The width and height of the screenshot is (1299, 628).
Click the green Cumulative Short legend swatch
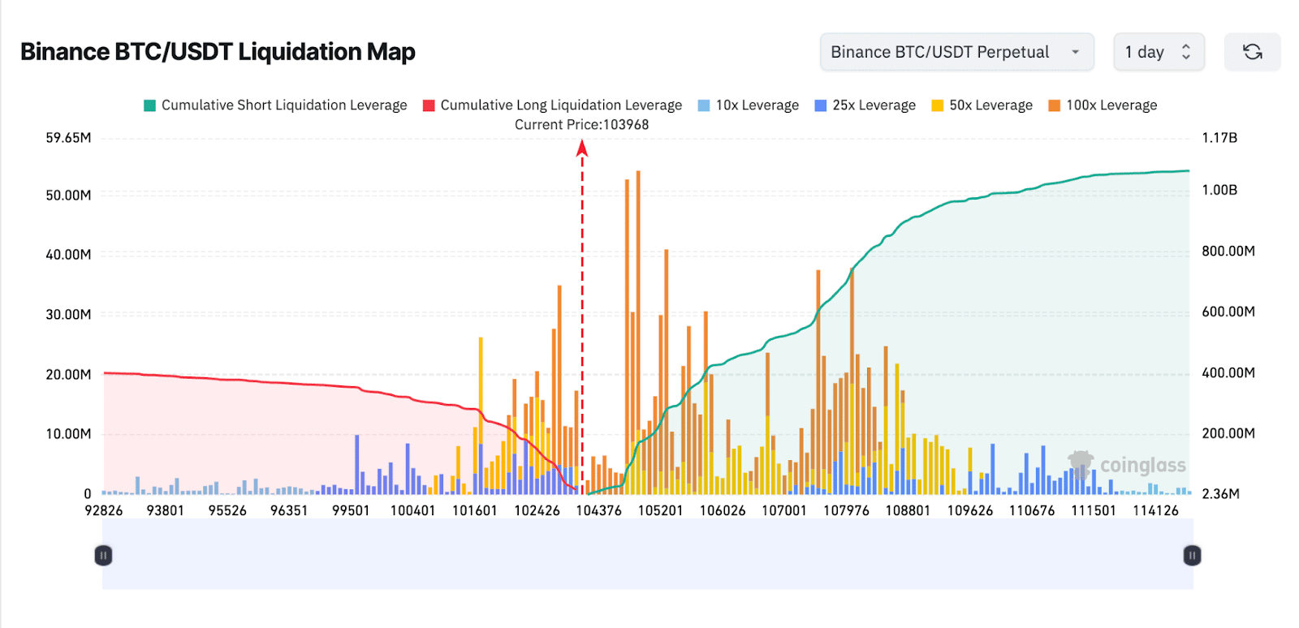(x=150, y=105)
